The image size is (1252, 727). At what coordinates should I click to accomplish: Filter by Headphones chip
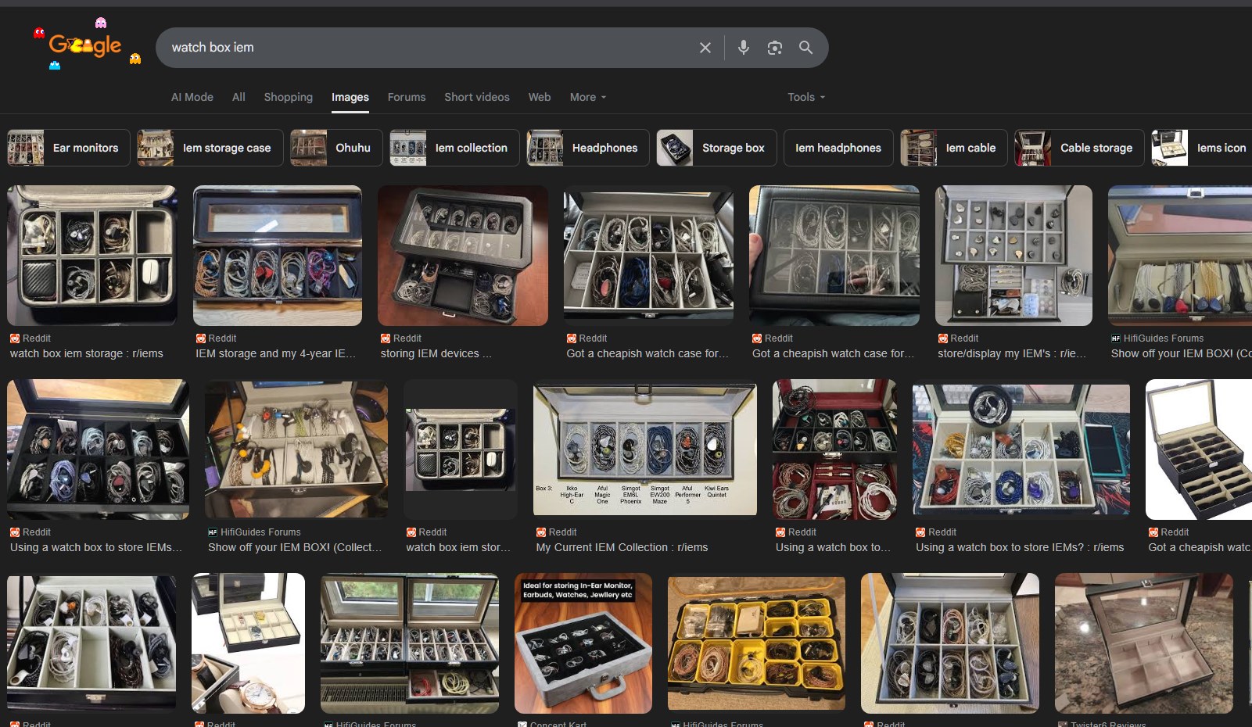click(588, 148)
